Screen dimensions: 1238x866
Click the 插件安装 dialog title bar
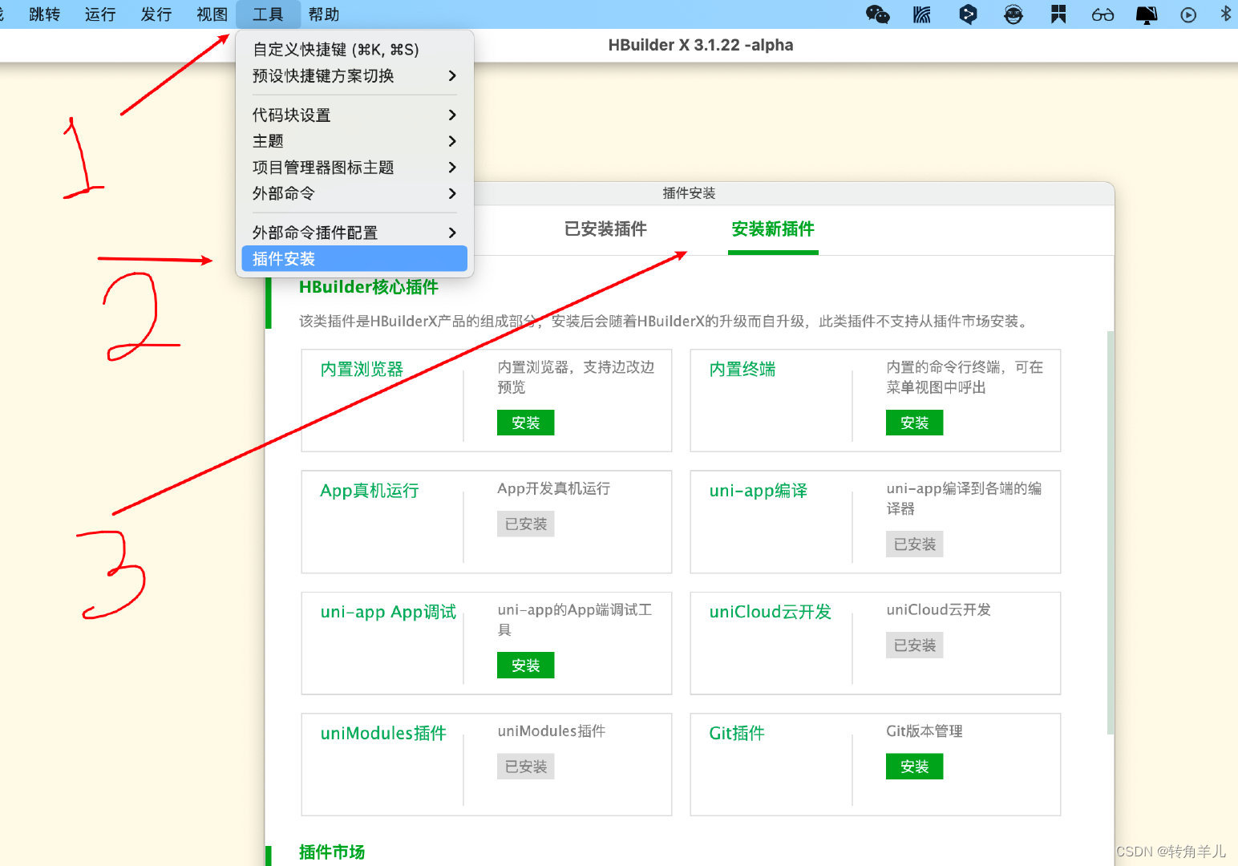(x=690, y=193)
